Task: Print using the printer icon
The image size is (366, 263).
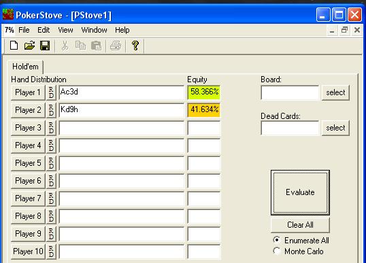Action: pyautogui.click(x=116, y=46)
